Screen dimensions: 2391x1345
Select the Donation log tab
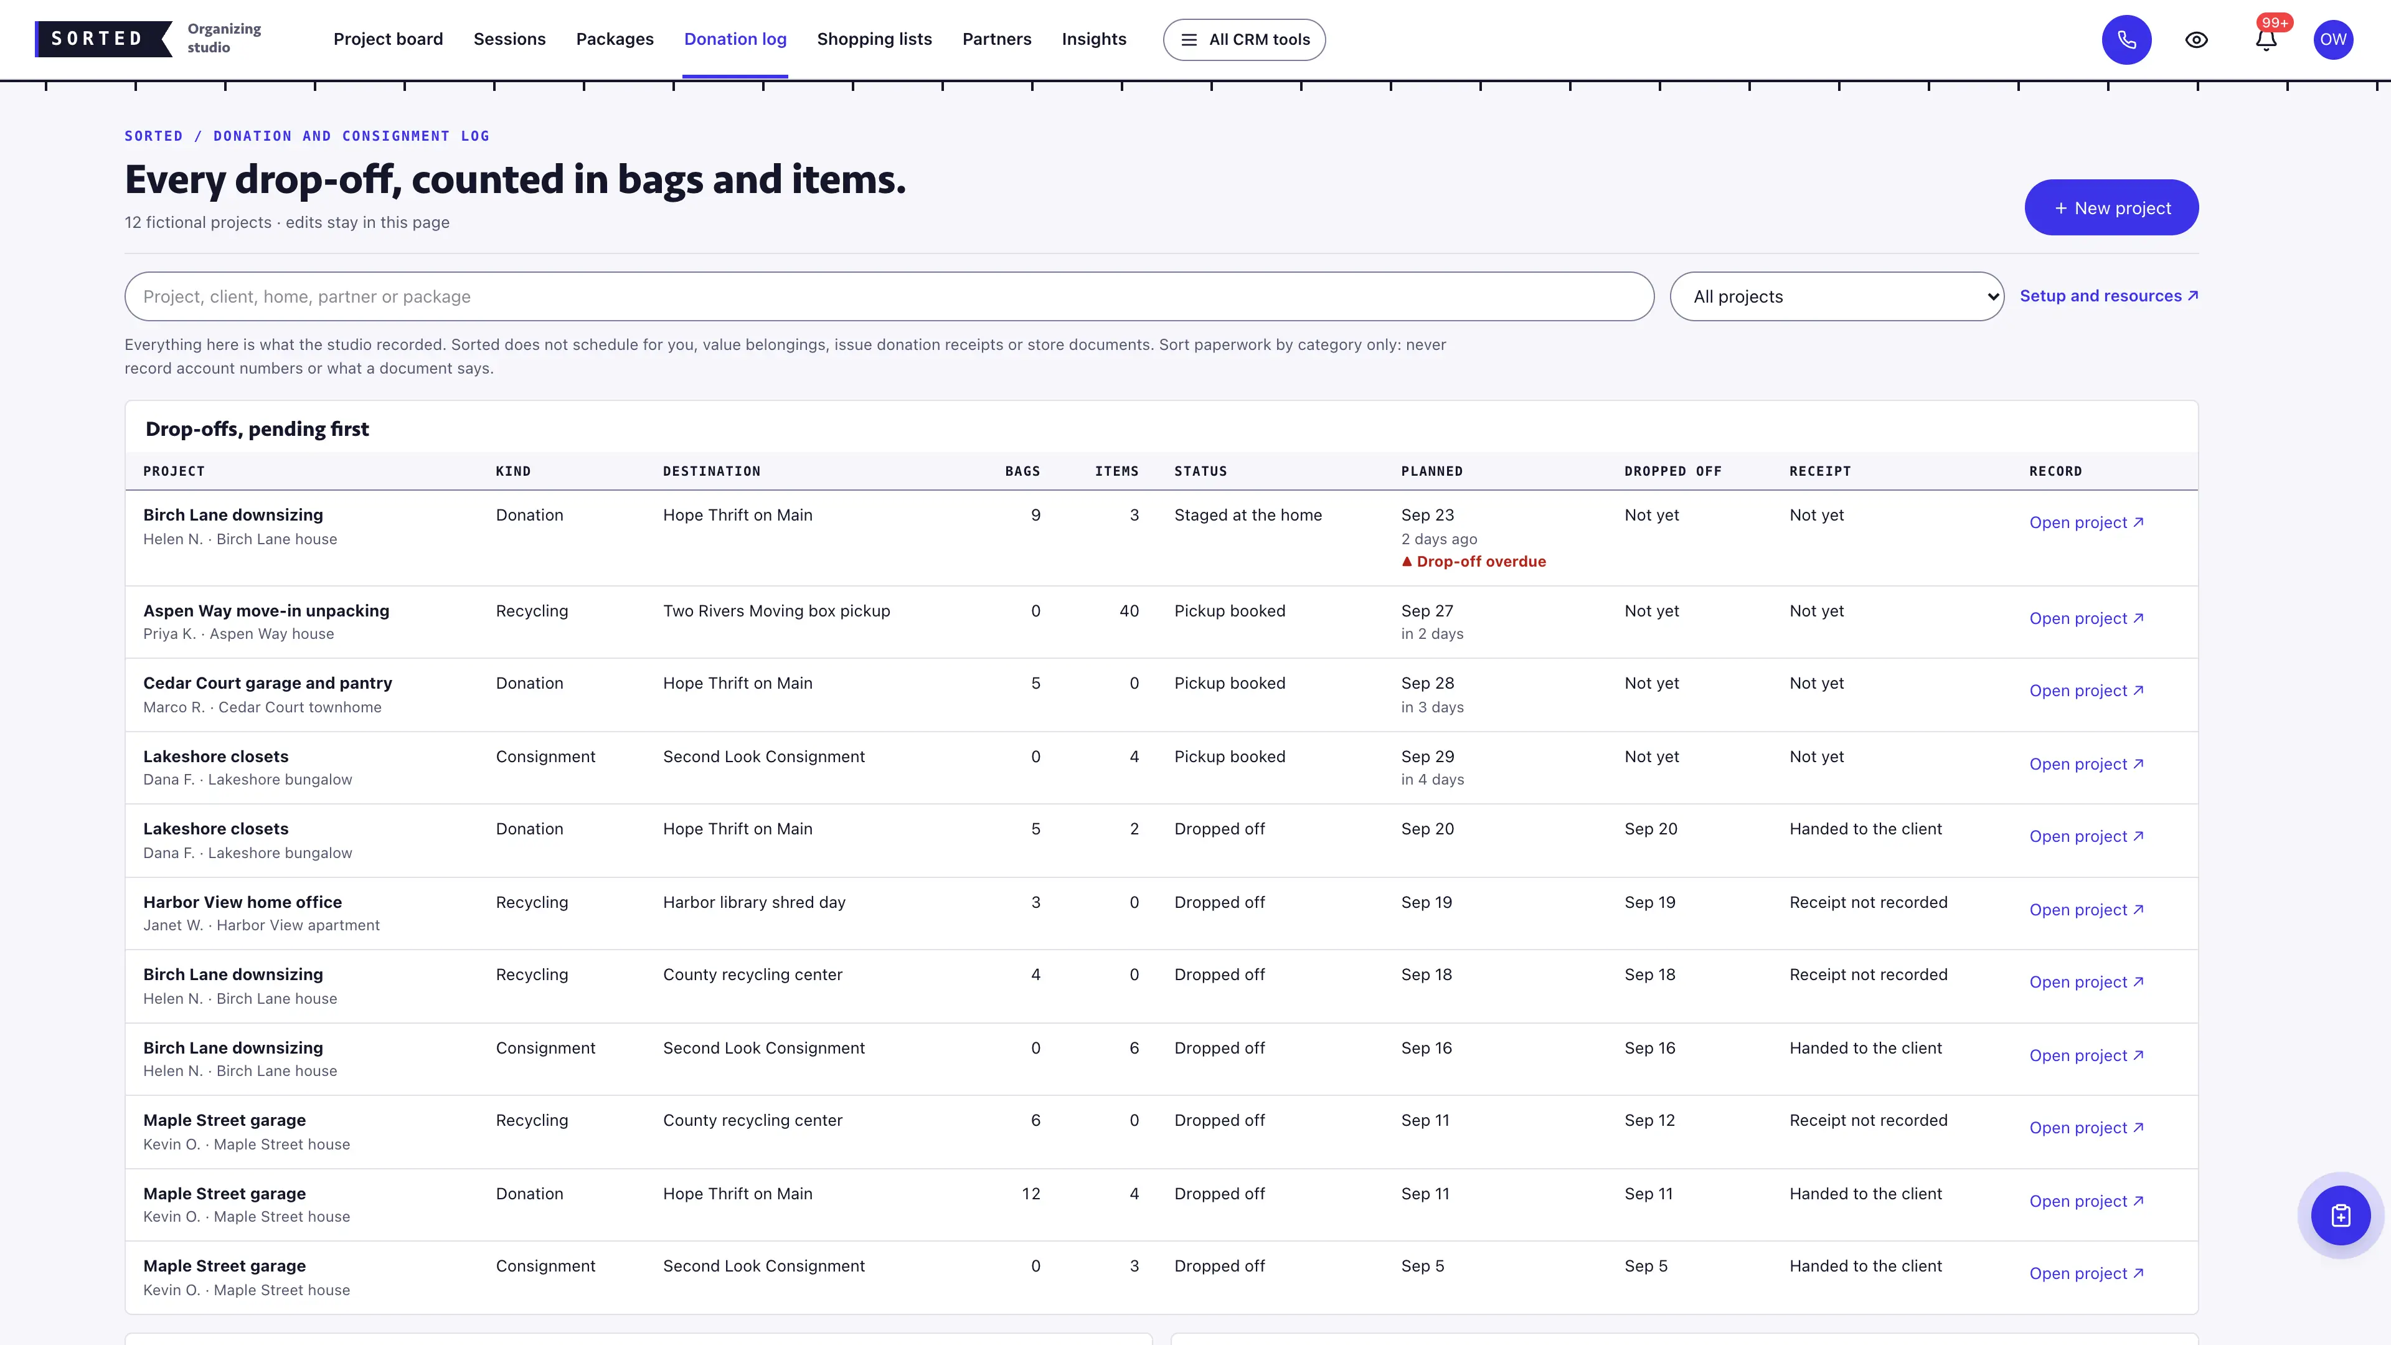coord(735,39)
